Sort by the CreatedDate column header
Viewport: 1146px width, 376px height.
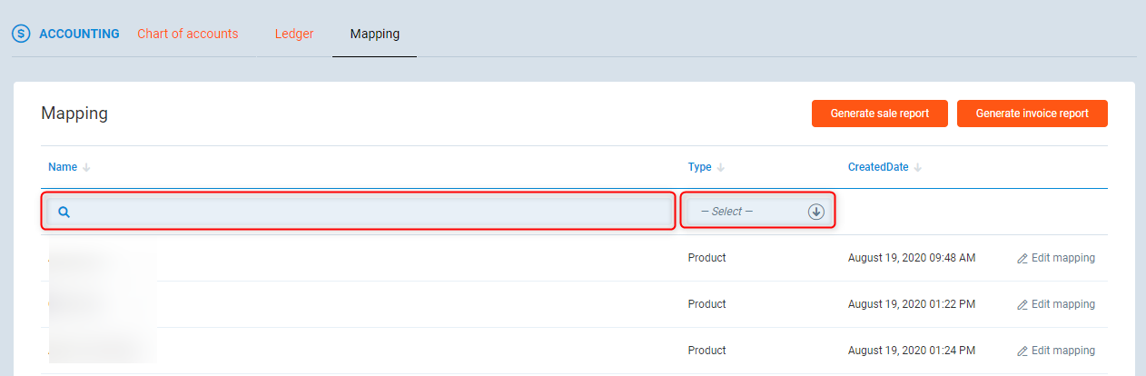click(877, 167)
